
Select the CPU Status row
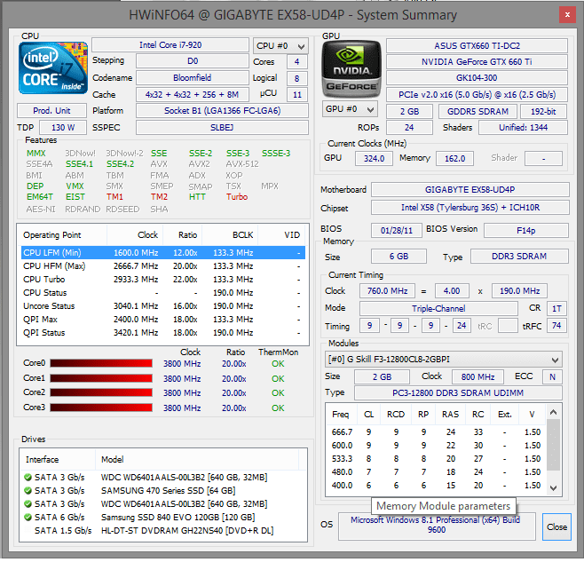(x=162, y=293)
